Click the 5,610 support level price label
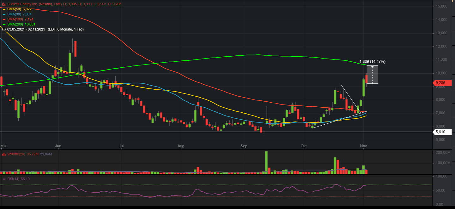The width and height of the screenshot is (455, 209). point(440,132)
